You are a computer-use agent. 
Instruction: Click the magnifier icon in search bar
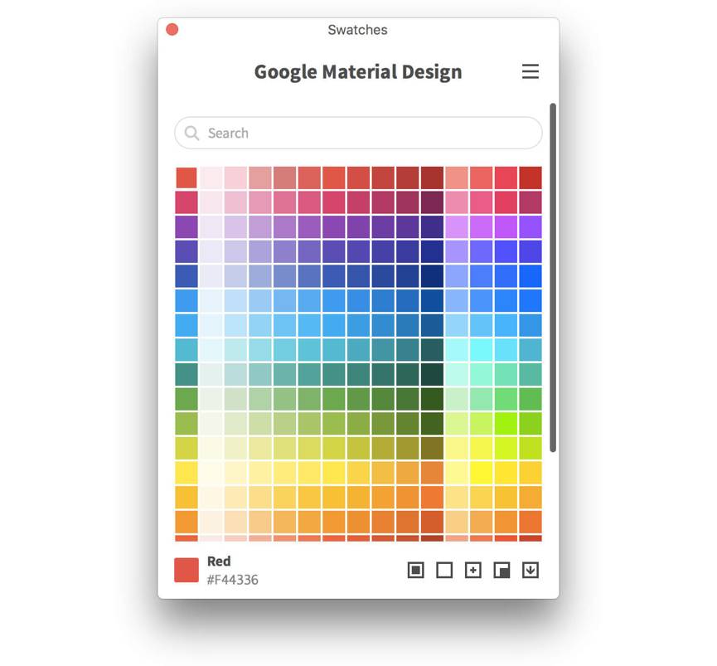point(191,133)
